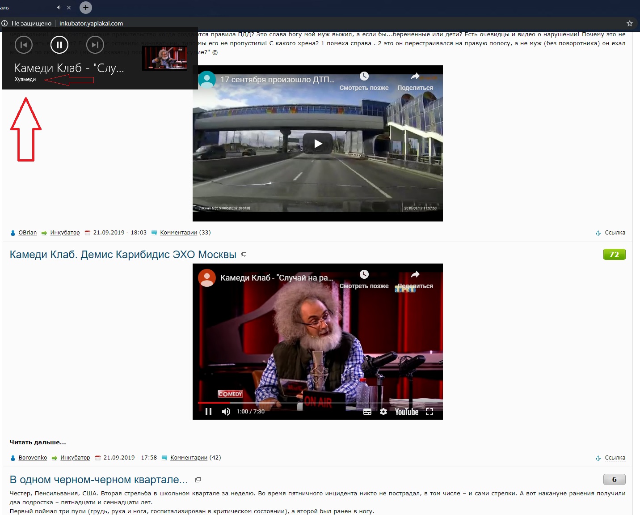Viewport: 640px width, 515px height.
Task: Click Watch Later clock on ДТП video
Action: pos(364,76)
